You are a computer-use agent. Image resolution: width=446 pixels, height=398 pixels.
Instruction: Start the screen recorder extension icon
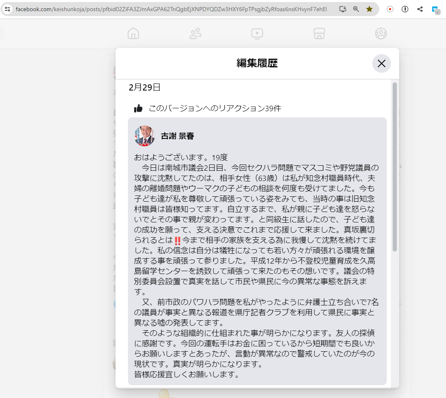389,9
